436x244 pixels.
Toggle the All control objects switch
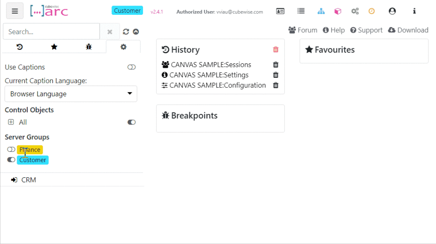tap(132, 122)
